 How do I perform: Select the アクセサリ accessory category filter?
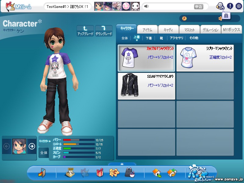177,38
